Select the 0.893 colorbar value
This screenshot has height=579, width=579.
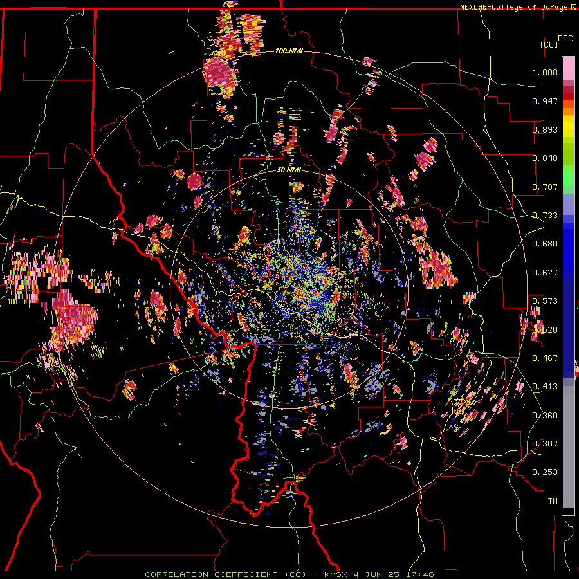(545, 129)
